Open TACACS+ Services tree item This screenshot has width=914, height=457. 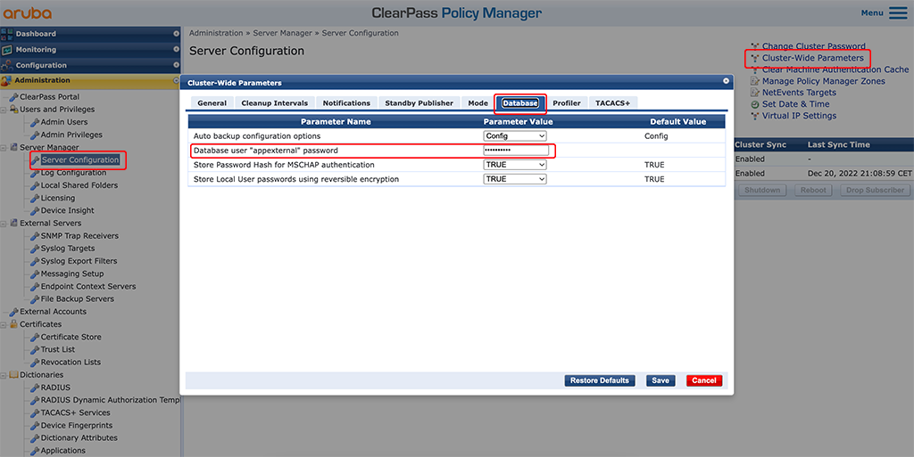75,412
